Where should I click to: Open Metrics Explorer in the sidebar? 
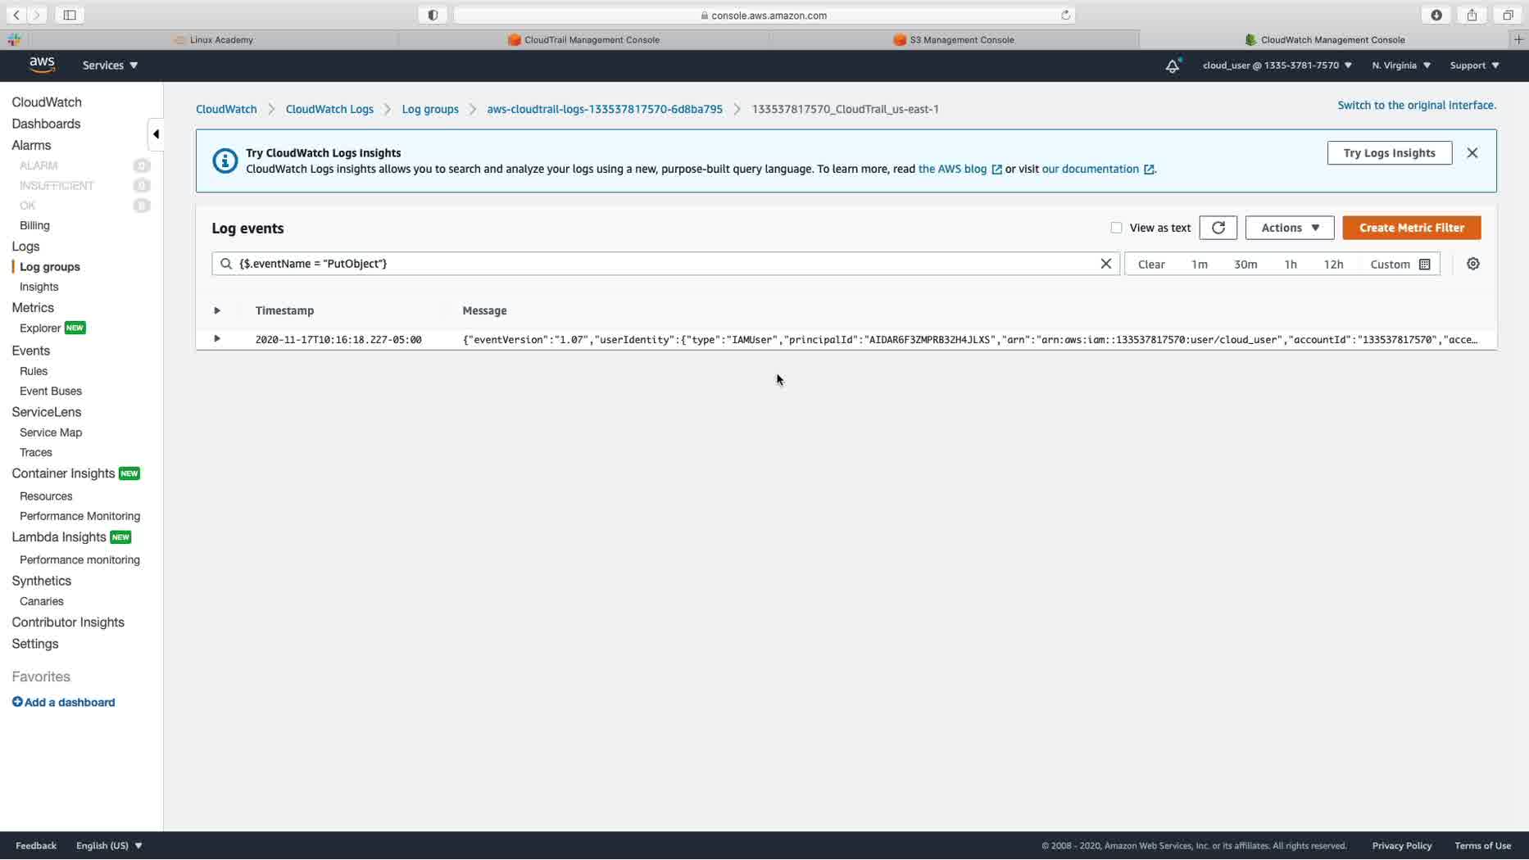(x=40, y=328)
